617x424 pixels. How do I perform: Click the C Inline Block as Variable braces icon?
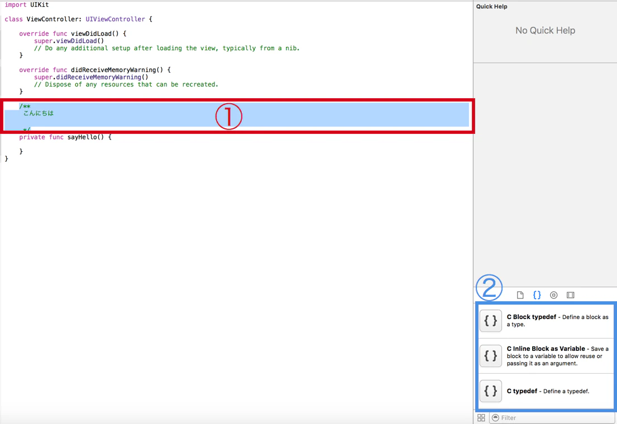pyautogui.click(x=491, y=355)
